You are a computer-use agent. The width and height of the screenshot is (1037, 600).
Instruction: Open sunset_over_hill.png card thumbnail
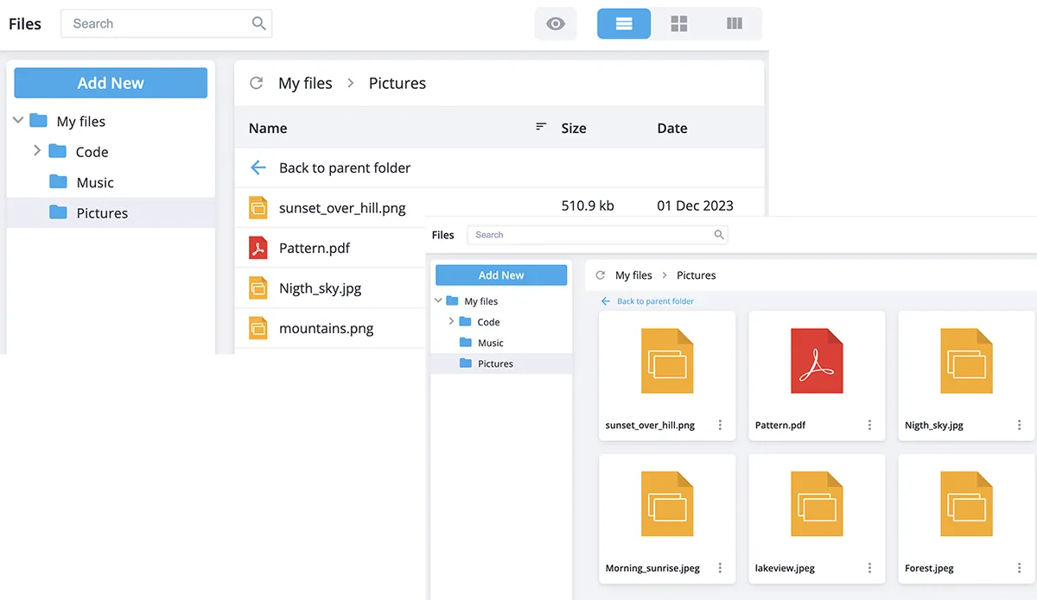pos(667,361)
